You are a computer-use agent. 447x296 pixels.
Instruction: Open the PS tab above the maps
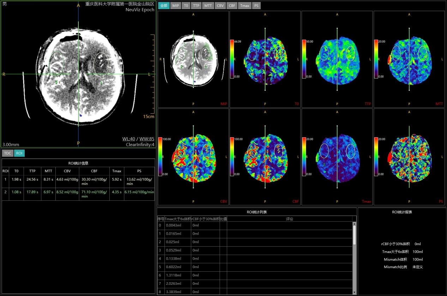pyautogui.click(x=256, y=6)
